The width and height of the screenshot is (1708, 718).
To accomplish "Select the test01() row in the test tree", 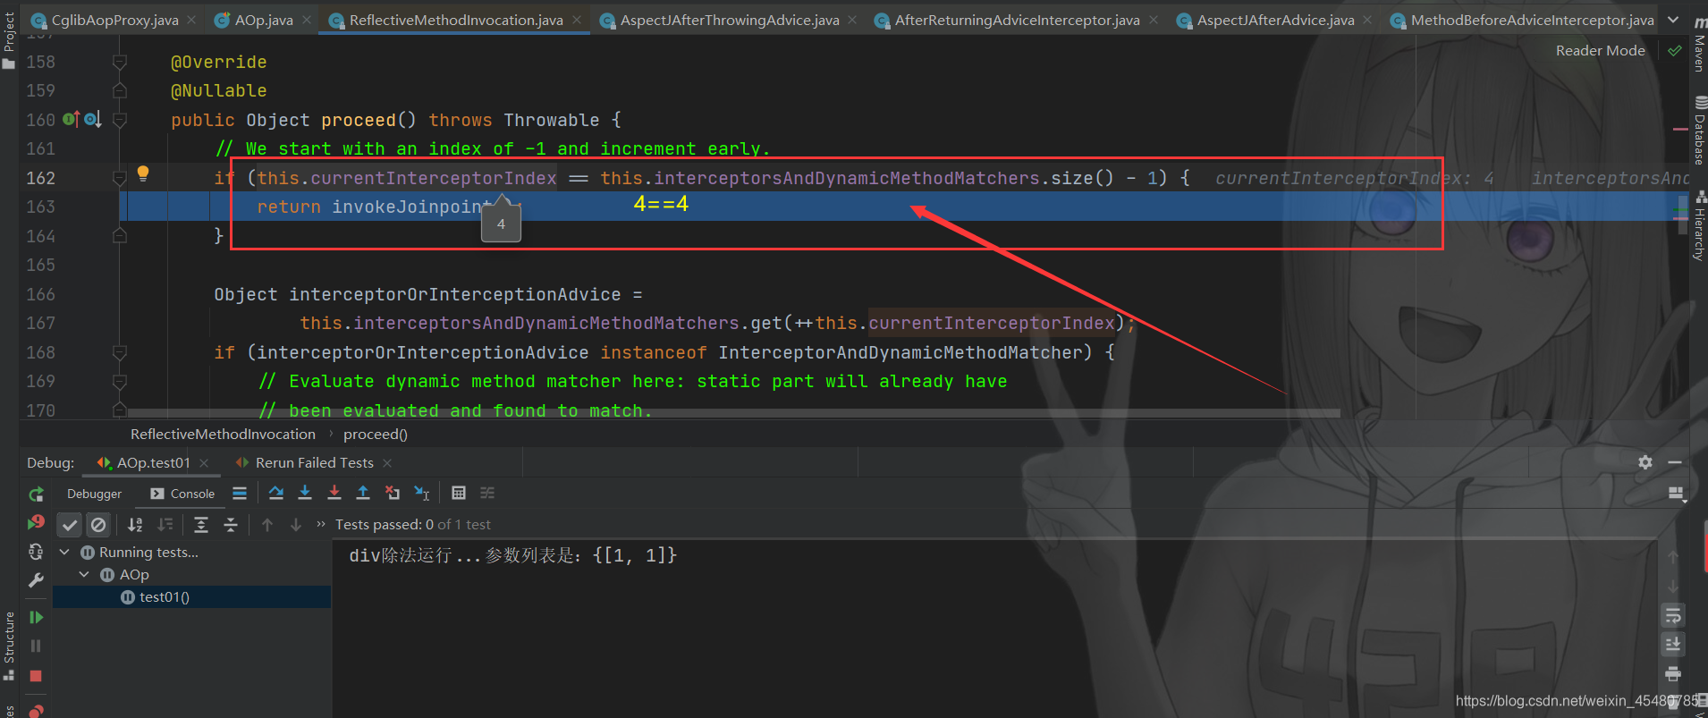I will coord(191,597).
